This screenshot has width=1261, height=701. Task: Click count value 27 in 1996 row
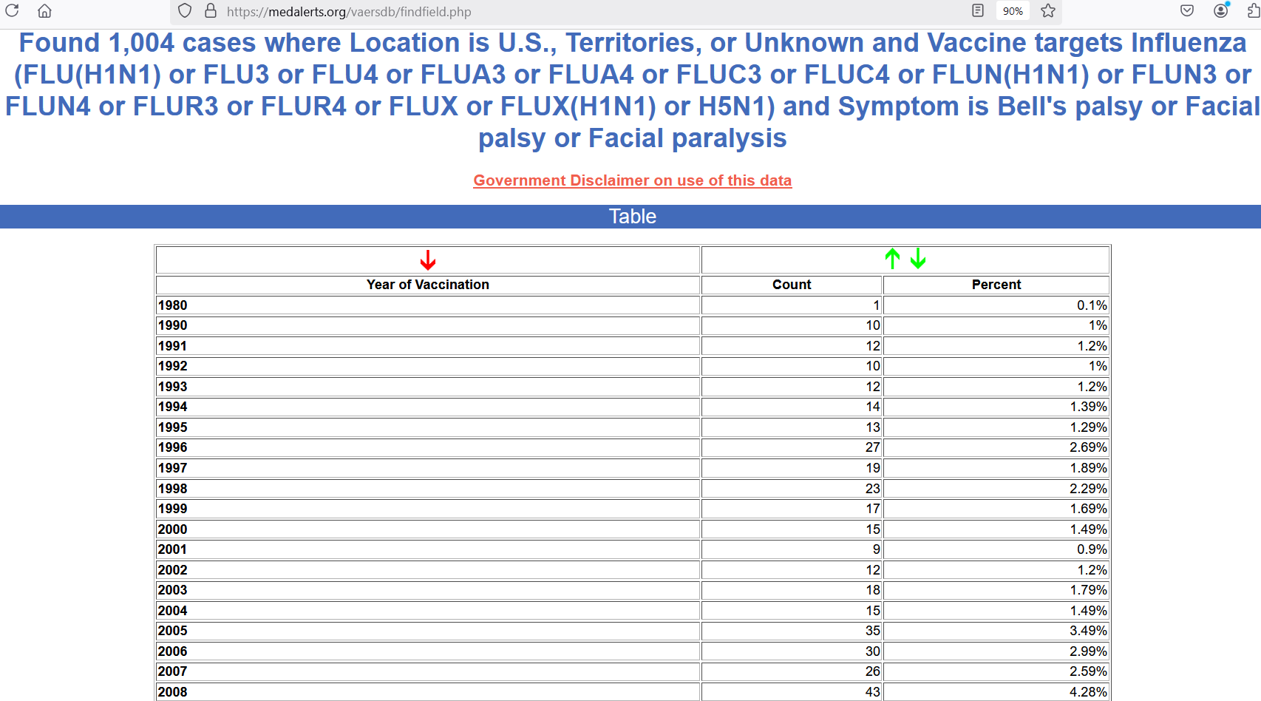[x=873, y=447]
